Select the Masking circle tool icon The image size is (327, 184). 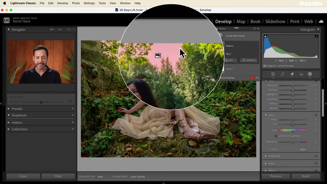[310, 74]
